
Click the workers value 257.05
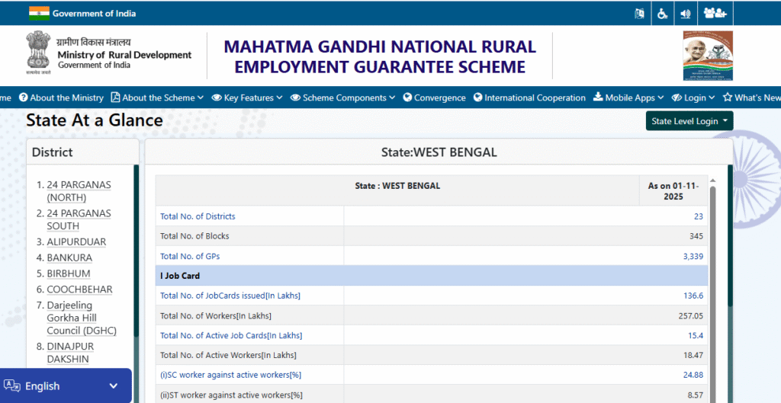coord(690,316)
